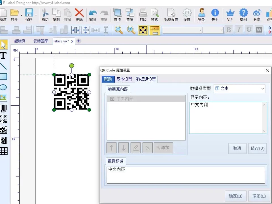
Task: Toggle the ruler display icon
Action: tap(155, 30)
